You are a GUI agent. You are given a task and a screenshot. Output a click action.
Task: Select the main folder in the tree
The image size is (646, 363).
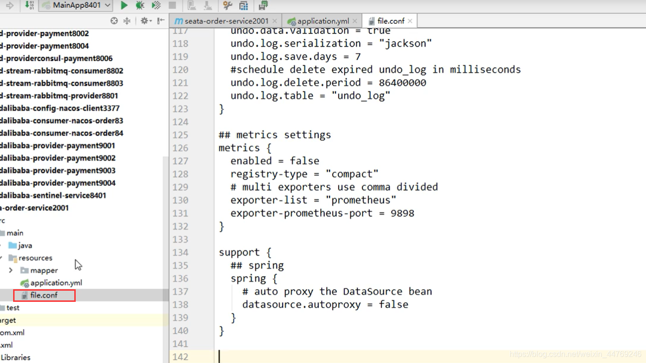click(x=15, y=233)
